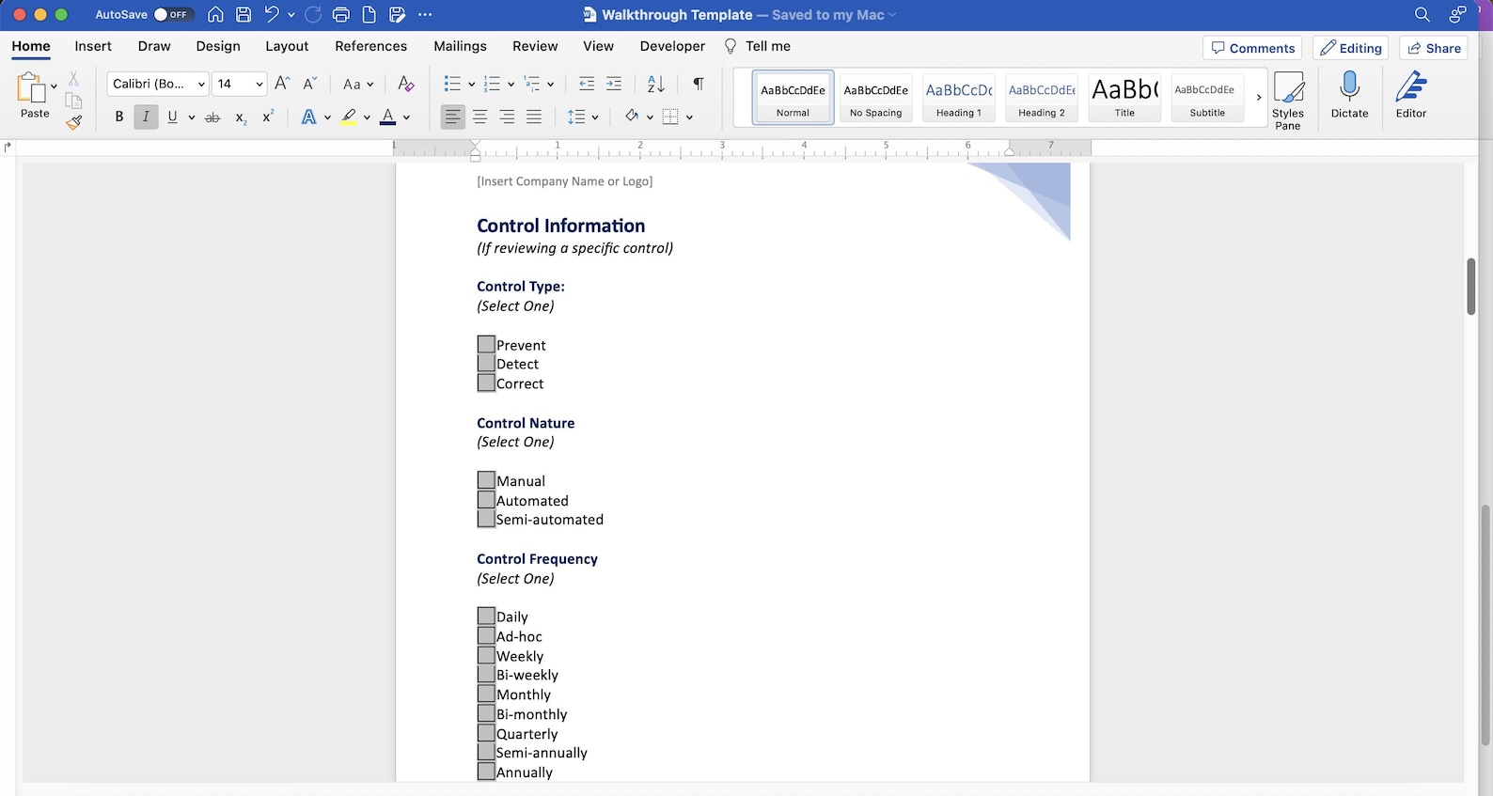1493x796 pixels.
Task: Open the Layout tab
Action: pos(287,46)
